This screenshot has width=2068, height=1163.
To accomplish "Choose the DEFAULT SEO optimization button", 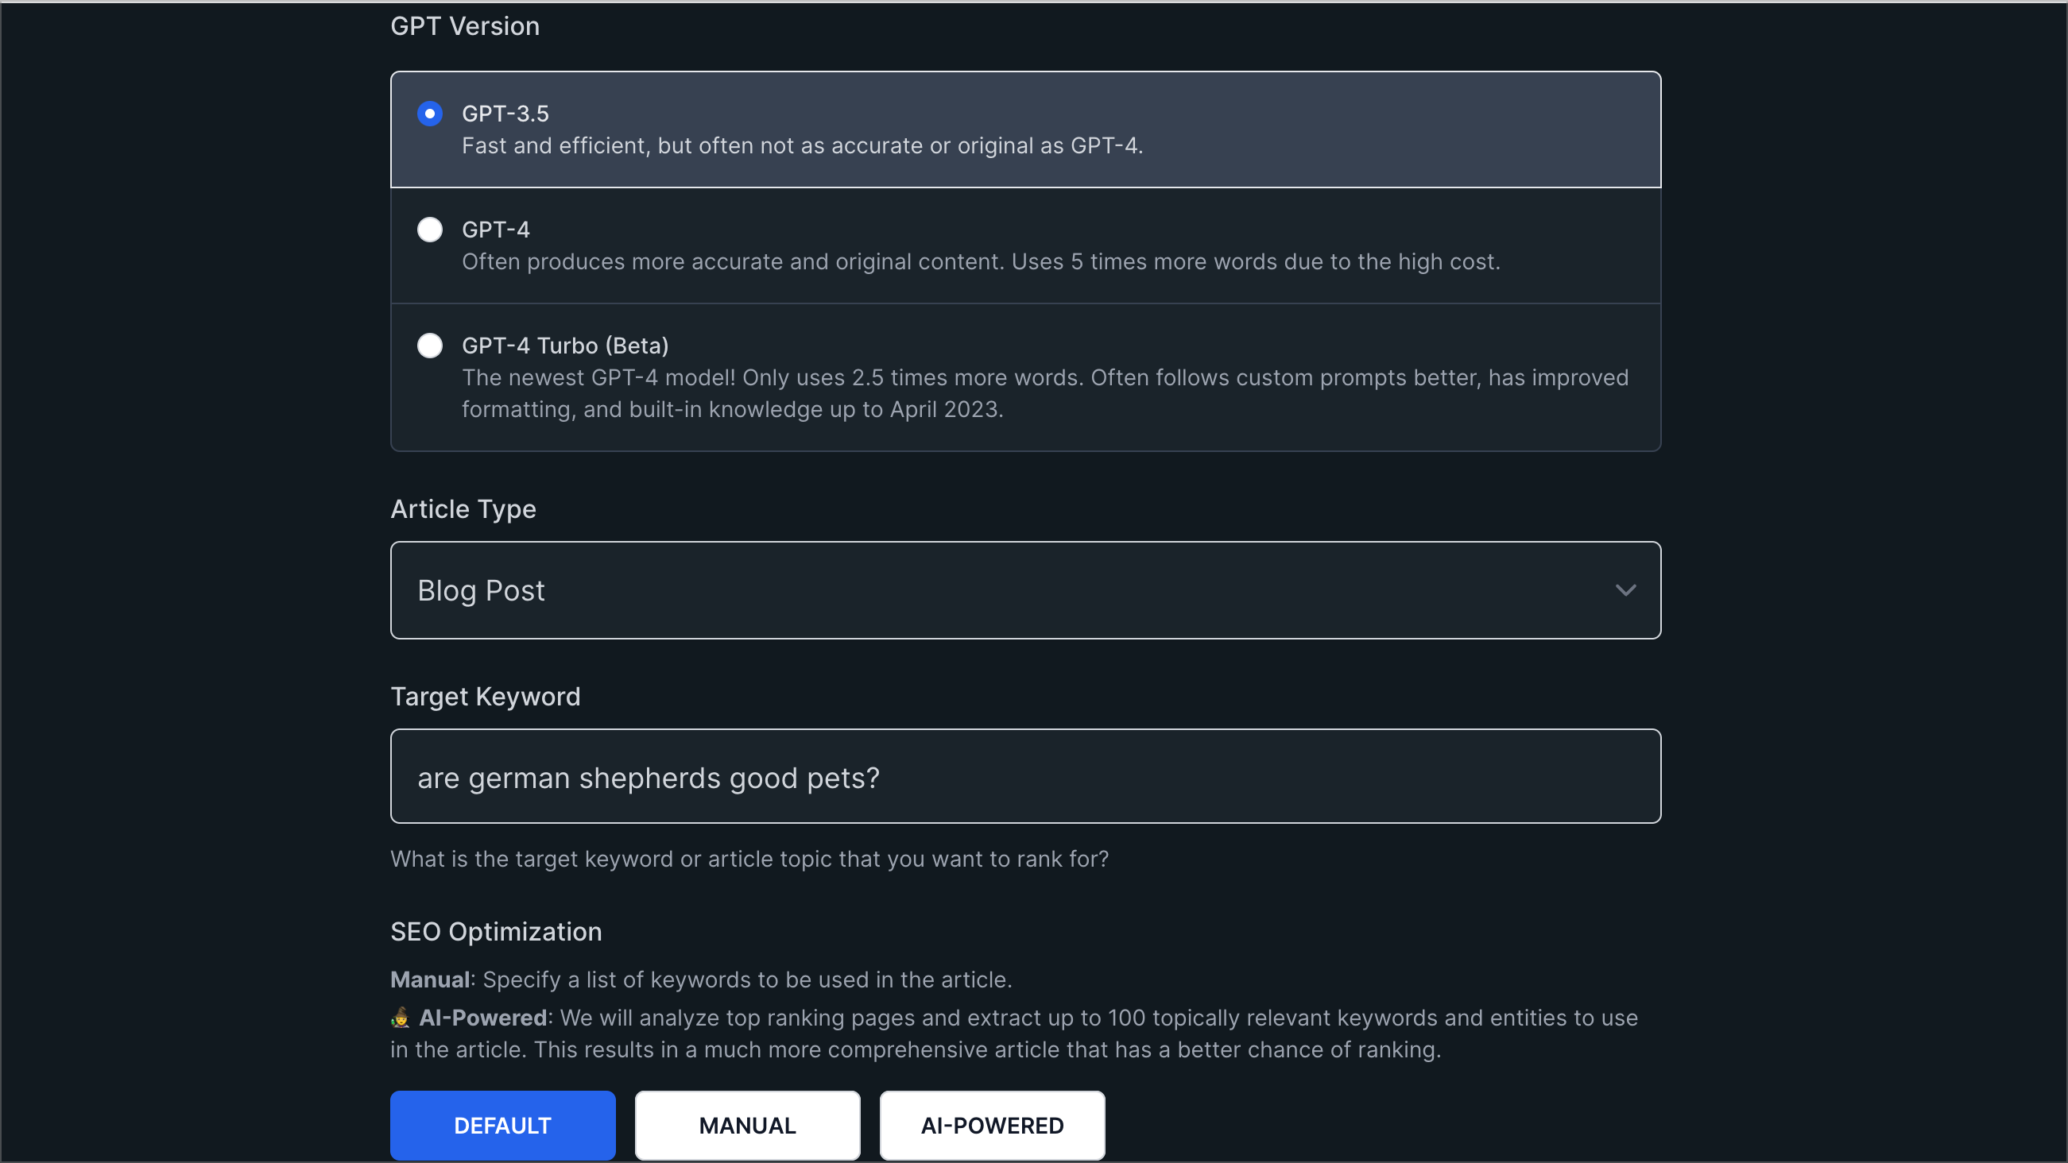I will coord(502,1126).
